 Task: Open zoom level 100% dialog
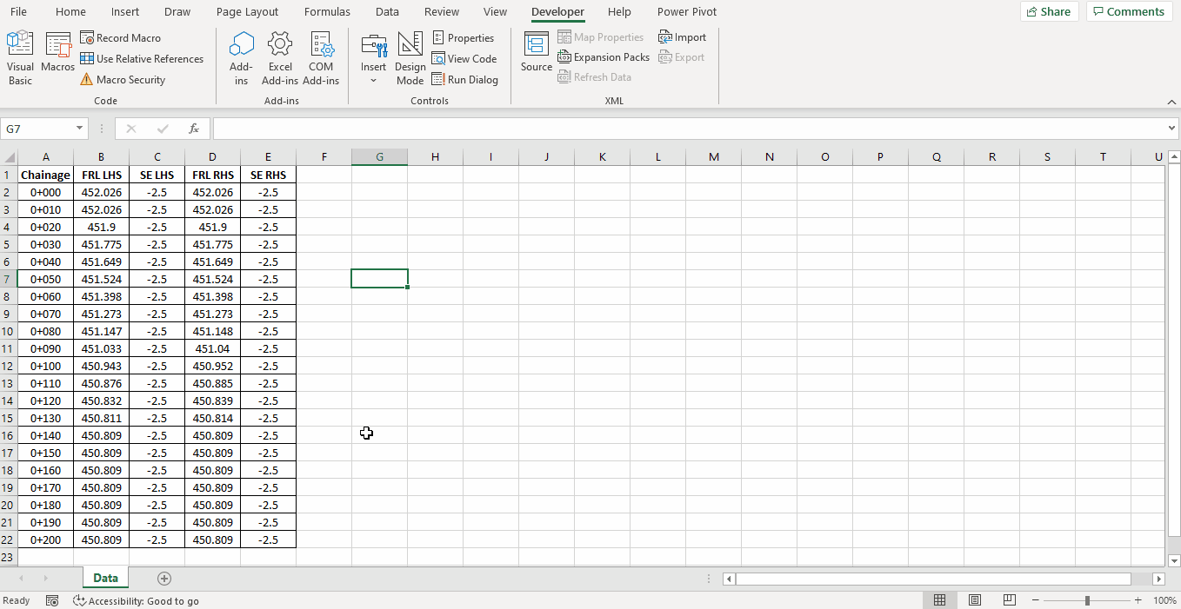click(1164, 600)
